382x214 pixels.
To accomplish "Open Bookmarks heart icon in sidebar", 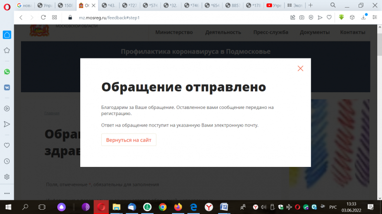I will coord(7,145).
